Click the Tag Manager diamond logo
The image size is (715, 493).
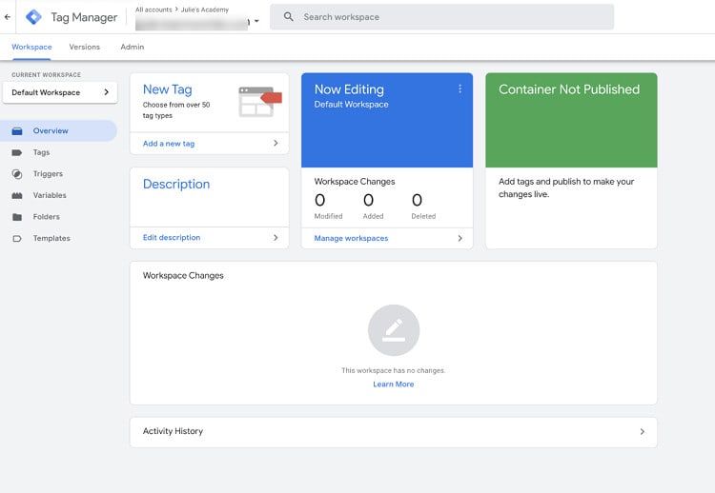click(x=33, y=17)
